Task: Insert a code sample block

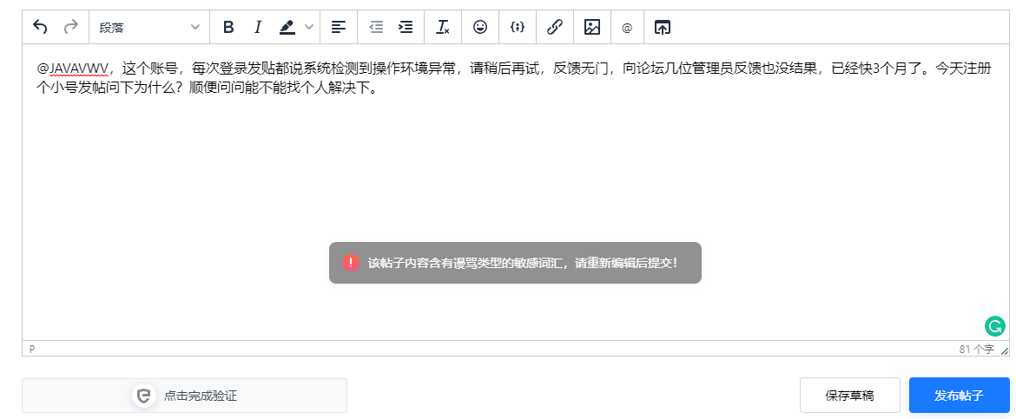Action: coord(517,27)
